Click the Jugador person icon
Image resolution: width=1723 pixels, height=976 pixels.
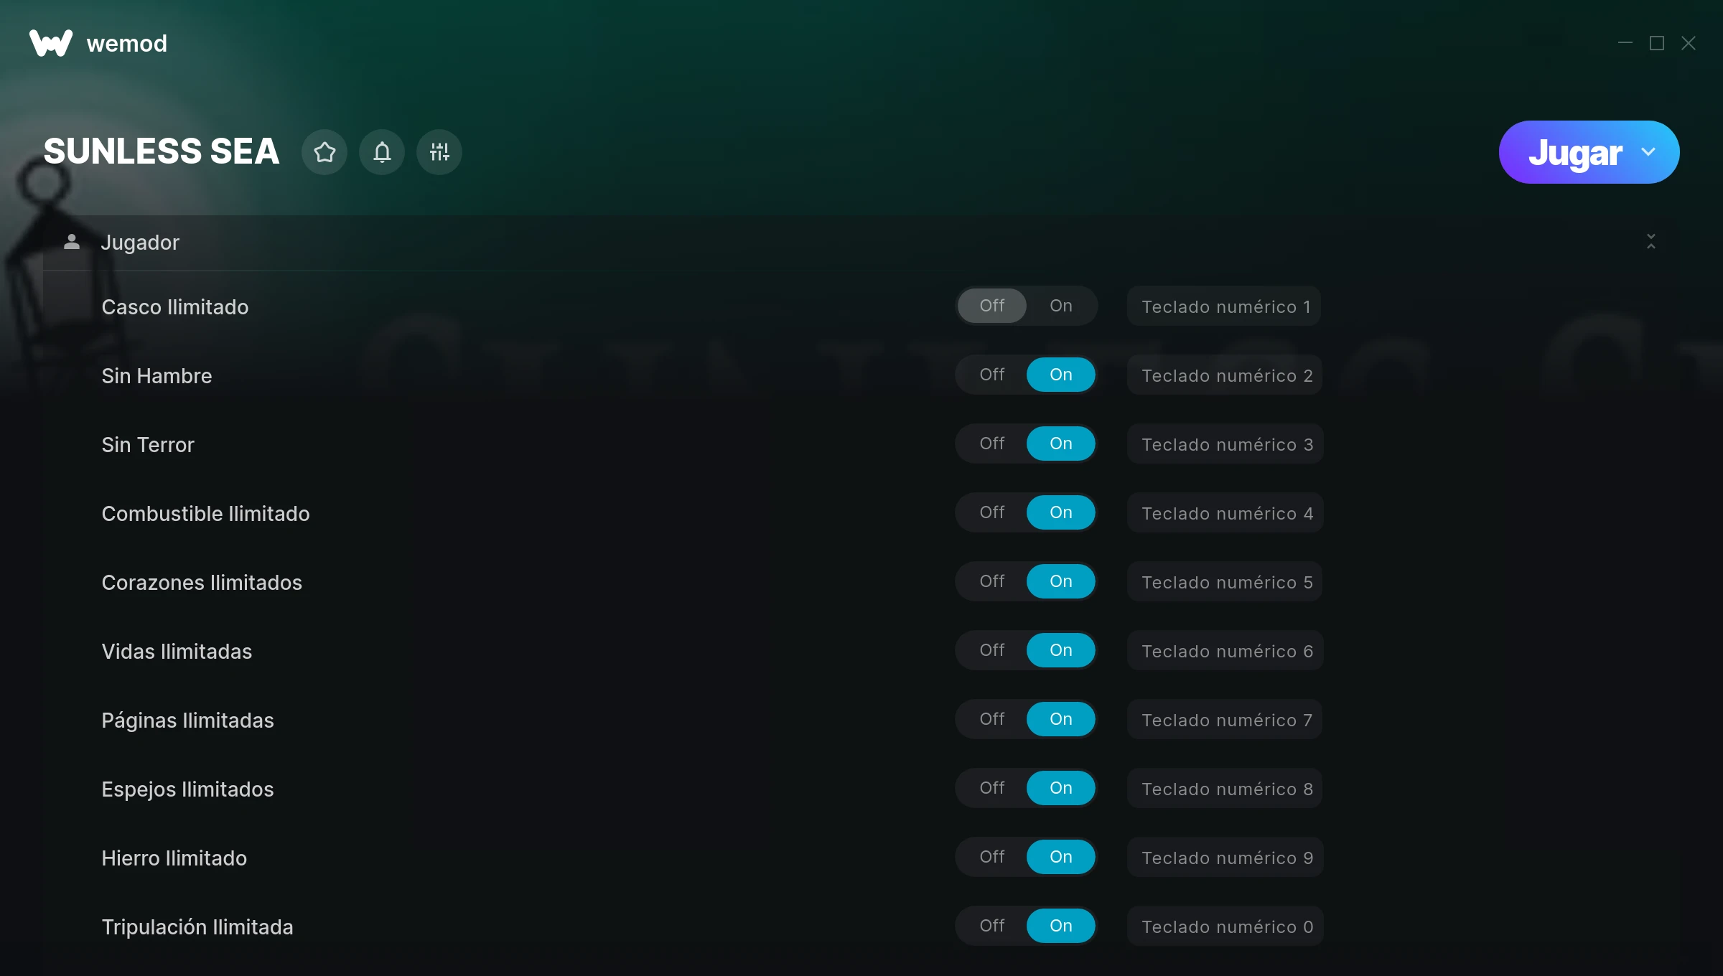coord(72,242)
